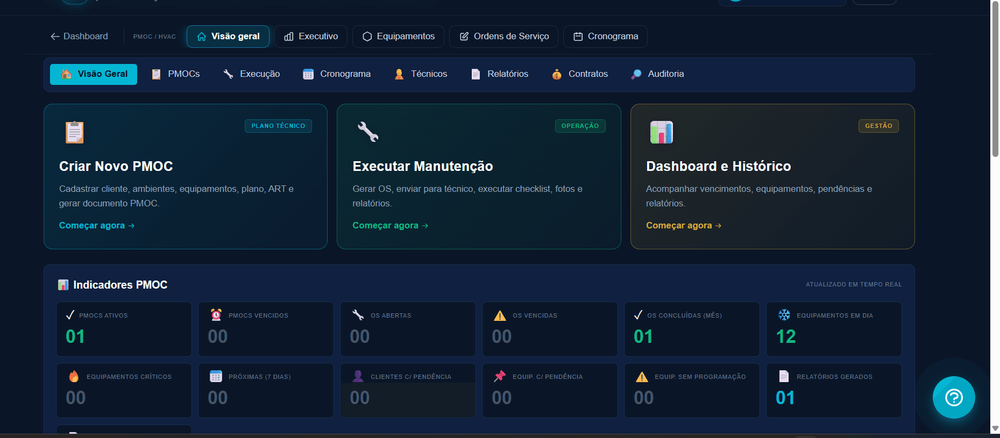The image size is (1000, 438).
Task: Switch to the PMOCs sub-tab
Action: [175, 74]
